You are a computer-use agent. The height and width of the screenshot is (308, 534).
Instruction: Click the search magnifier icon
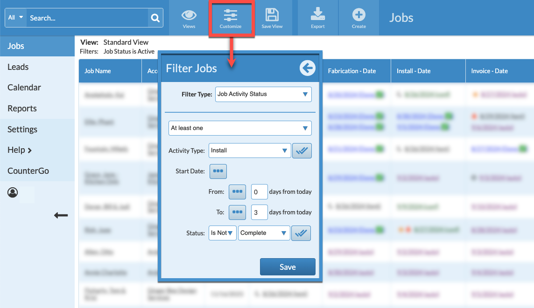[155, 18]
